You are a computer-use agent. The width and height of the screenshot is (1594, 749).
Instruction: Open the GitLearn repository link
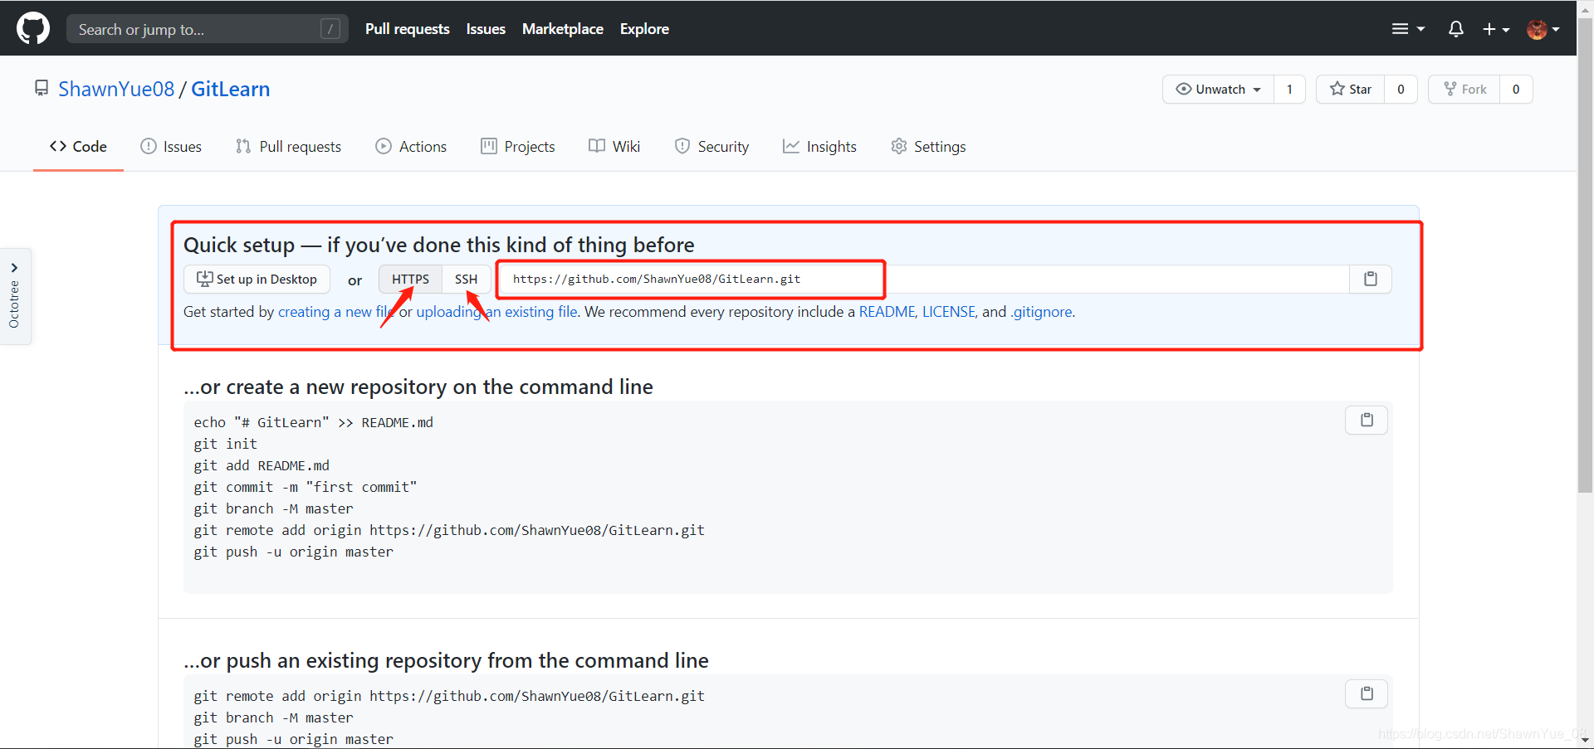(x=230, y=89)
